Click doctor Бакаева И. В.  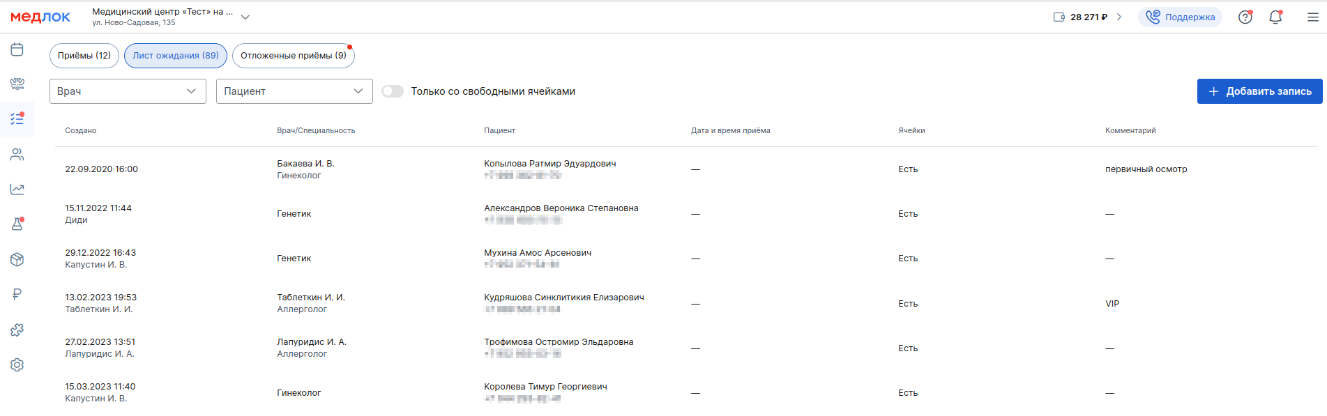305,164
